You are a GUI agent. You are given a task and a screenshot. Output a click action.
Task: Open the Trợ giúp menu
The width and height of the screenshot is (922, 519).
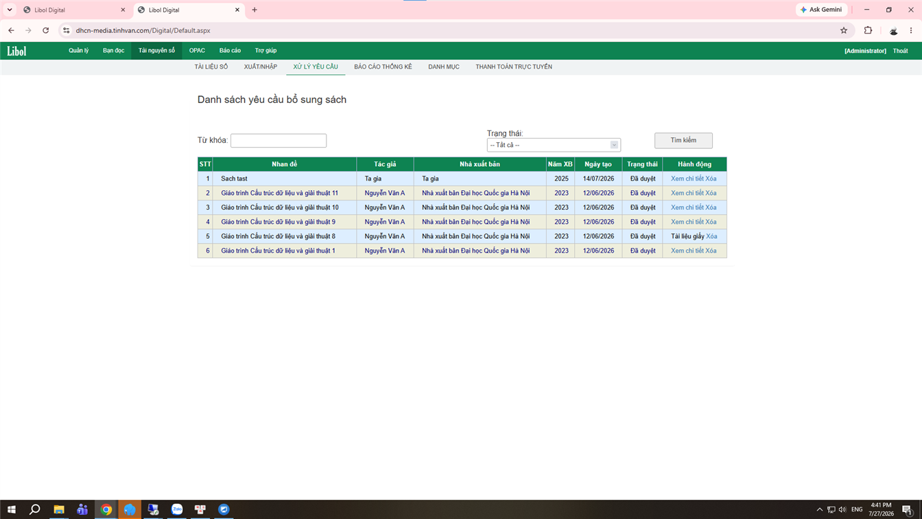pos(266,51)
